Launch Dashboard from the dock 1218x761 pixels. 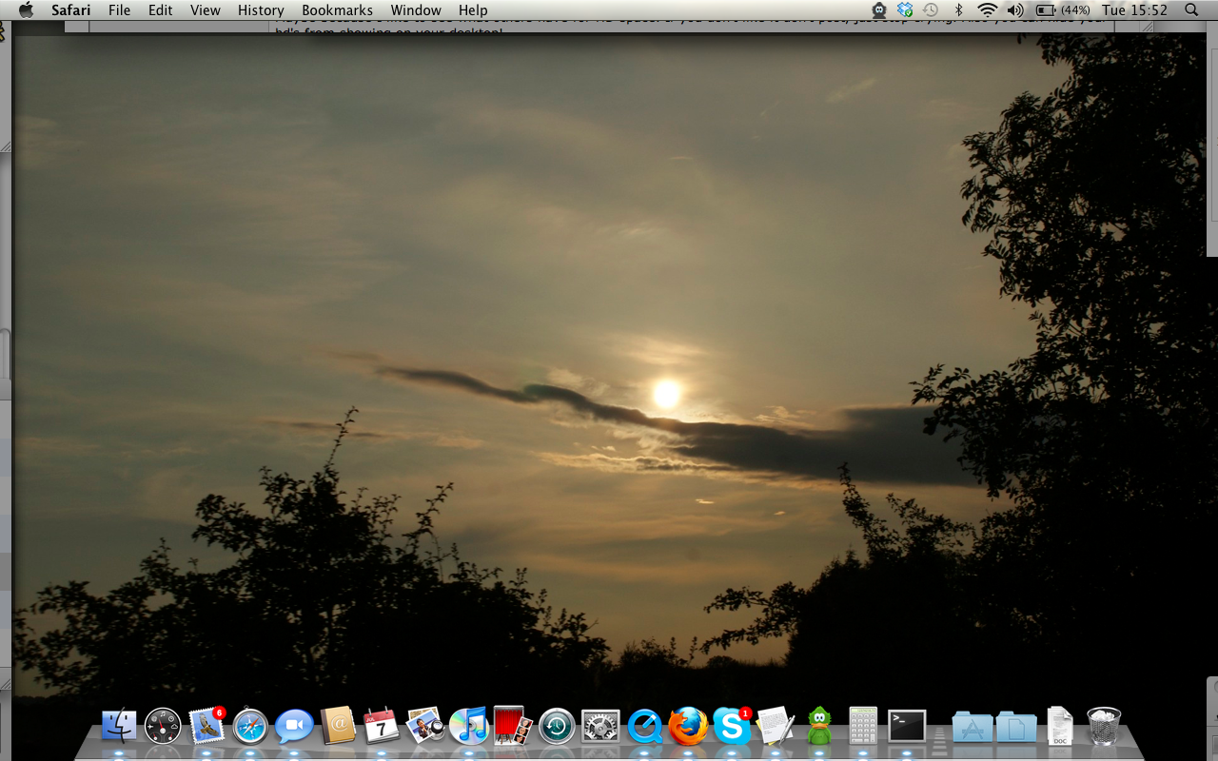pyautogui.click(x=163, y=727)
